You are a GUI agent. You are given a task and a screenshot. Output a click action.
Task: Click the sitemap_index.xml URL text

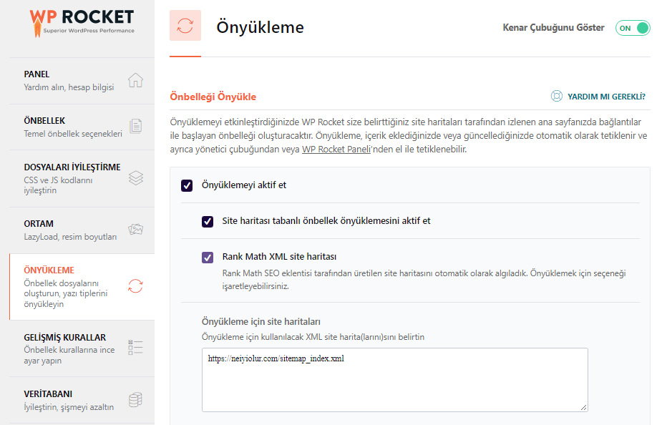pos(276,358)
